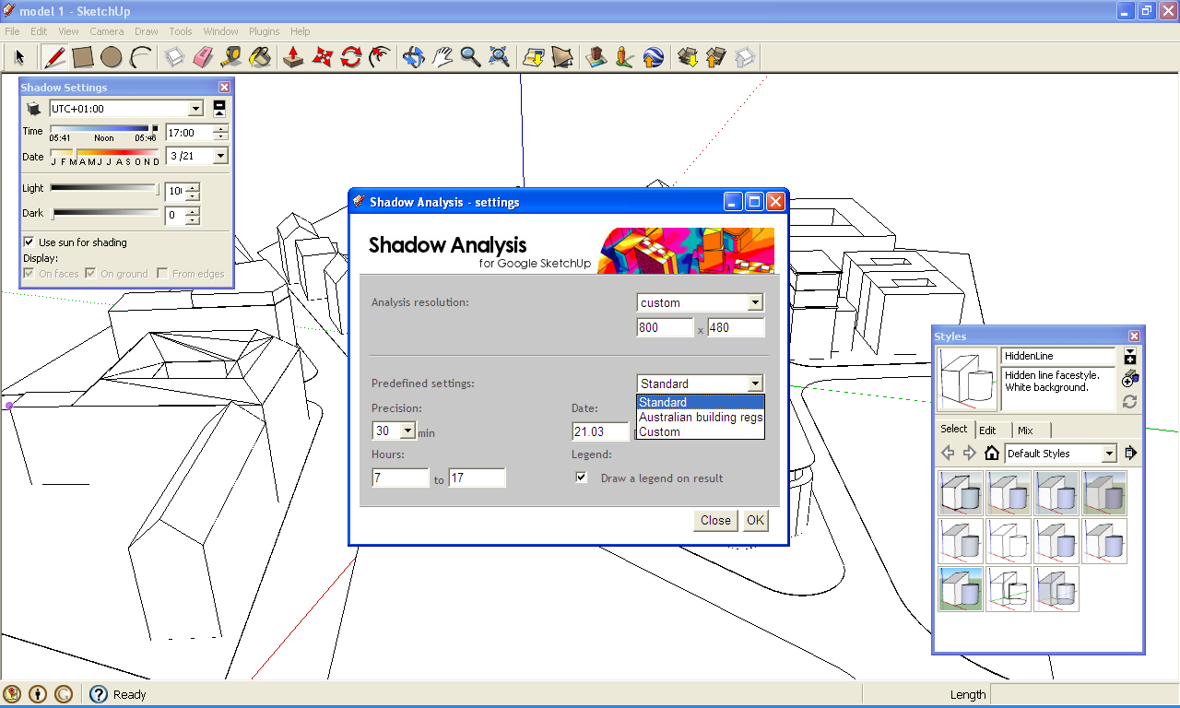Uncheck On ground shadow display
This screenshot has width=1180, height=708.
click(x=89, y=273)
